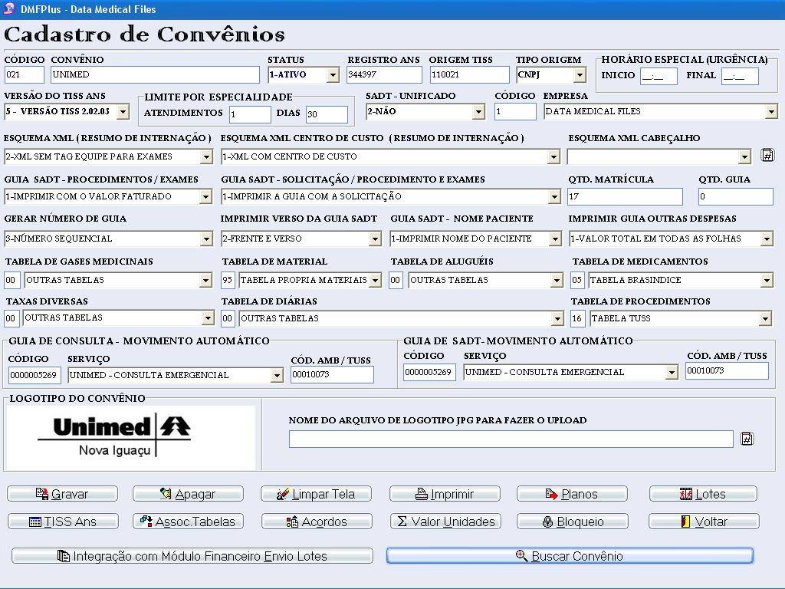Screen dimensions: 785x589
Task: Open the Planos screen
Action: coord(572,494)
